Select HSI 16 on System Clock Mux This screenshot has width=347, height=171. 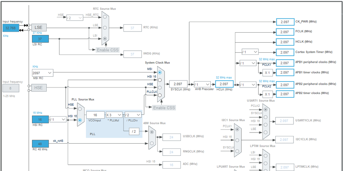click(x=160, y=80)
